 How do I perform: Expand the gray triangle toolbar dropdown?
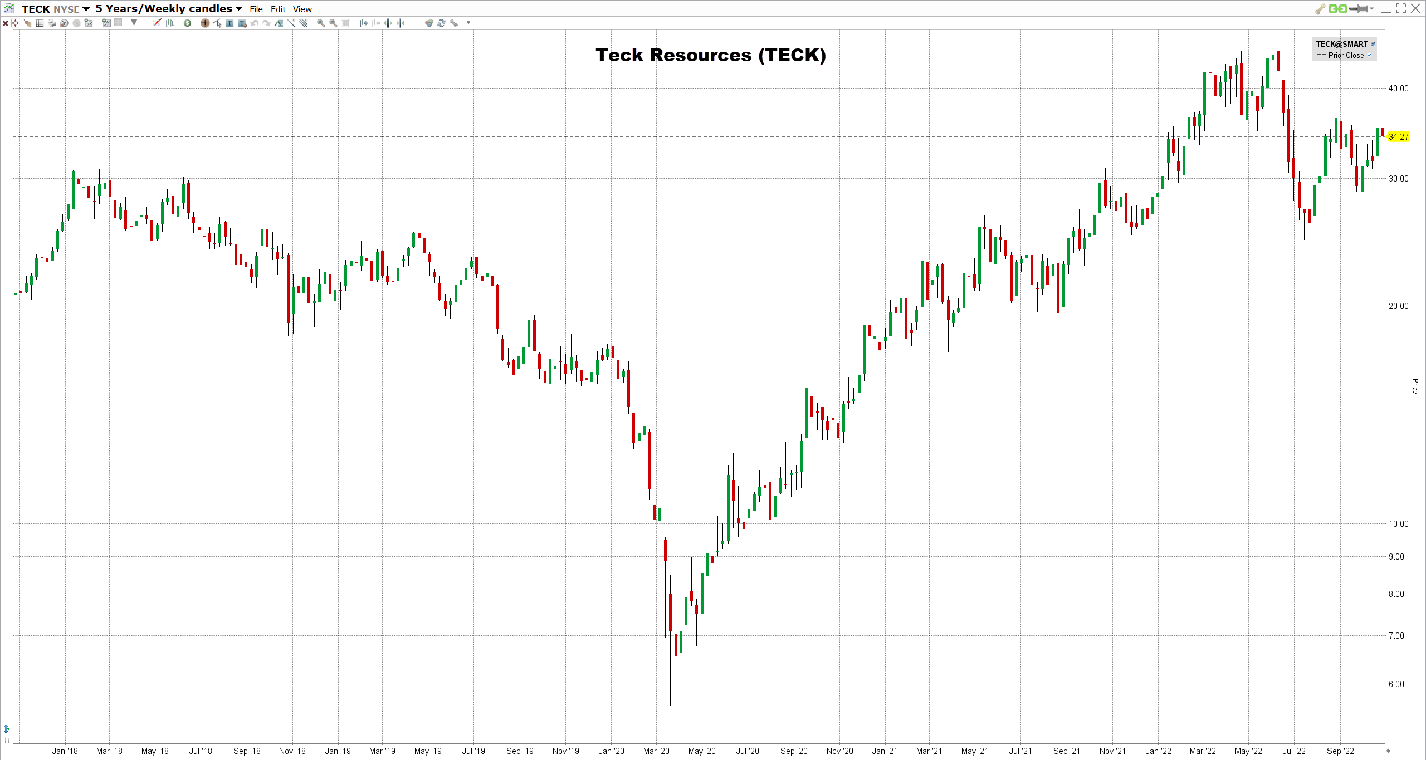134,23
